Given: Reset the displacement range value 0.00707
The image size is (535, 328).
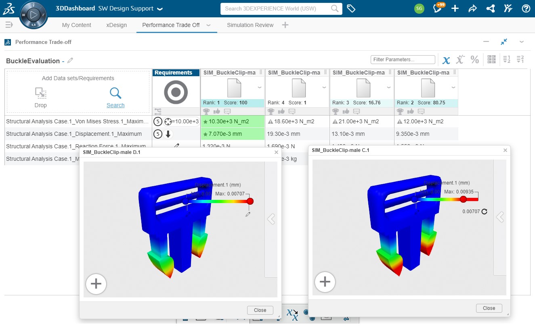Looking at the screenshot, I should pyautogui.click(x=485, y=211).
